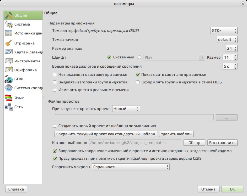
Task: Enable Оформлять группы виджетов в стиле QGIS
Action: pos(138,82)
